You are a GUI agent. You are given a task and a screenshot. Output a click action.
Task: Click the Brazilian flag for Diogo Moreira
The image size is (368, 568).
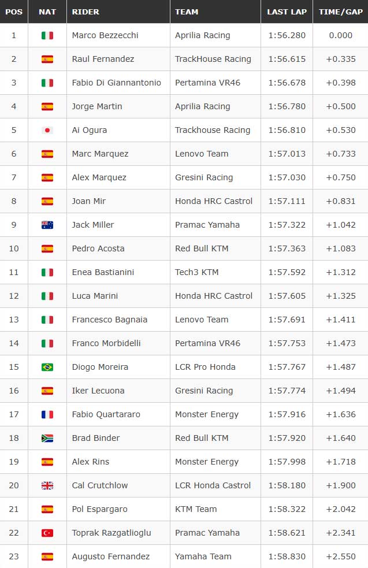(47, 367)
